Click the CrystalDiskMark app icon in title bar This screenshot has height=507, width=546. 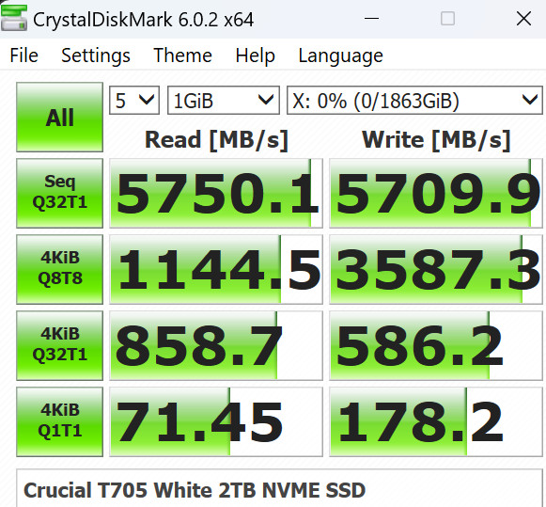pos(14,18)
